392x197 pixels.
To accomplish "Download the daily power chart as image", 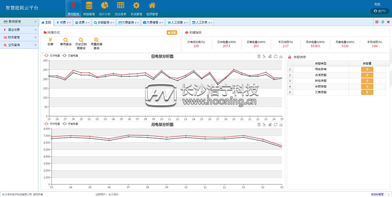I will 281,56.
